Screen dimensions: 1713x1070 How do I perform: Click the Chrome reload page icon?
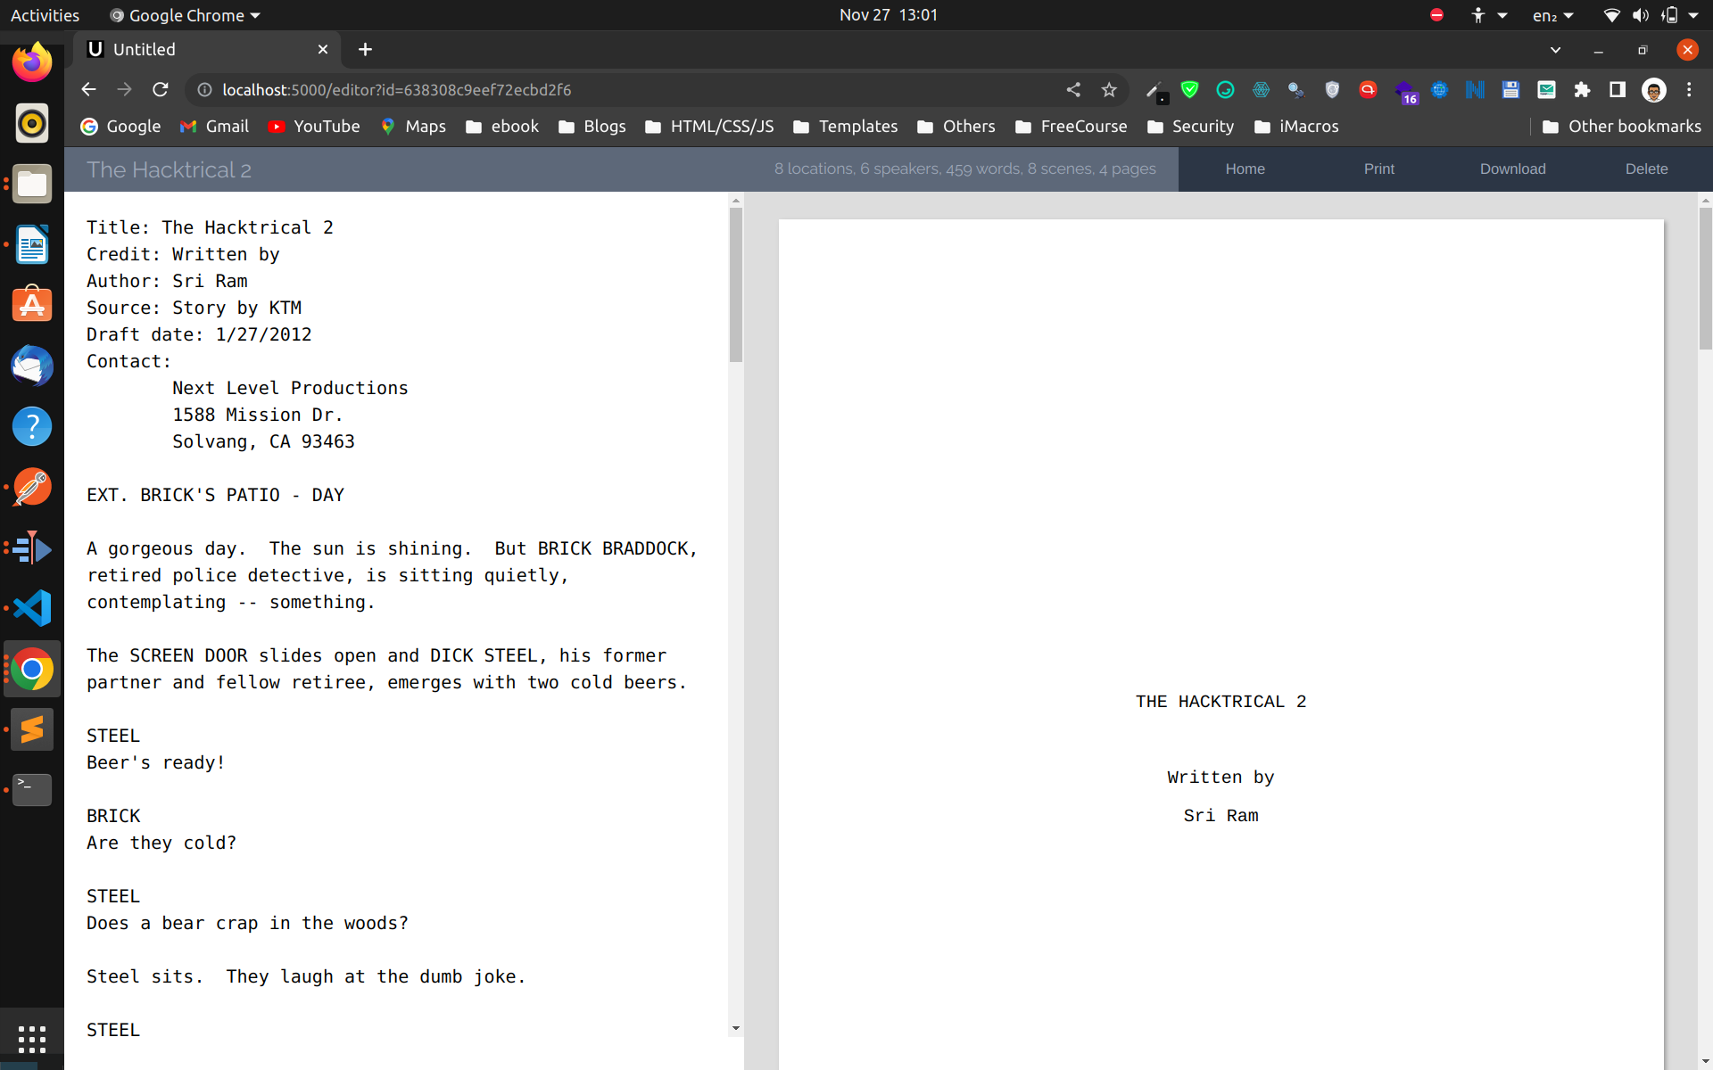pyautogui.click(x=161, y=89)
